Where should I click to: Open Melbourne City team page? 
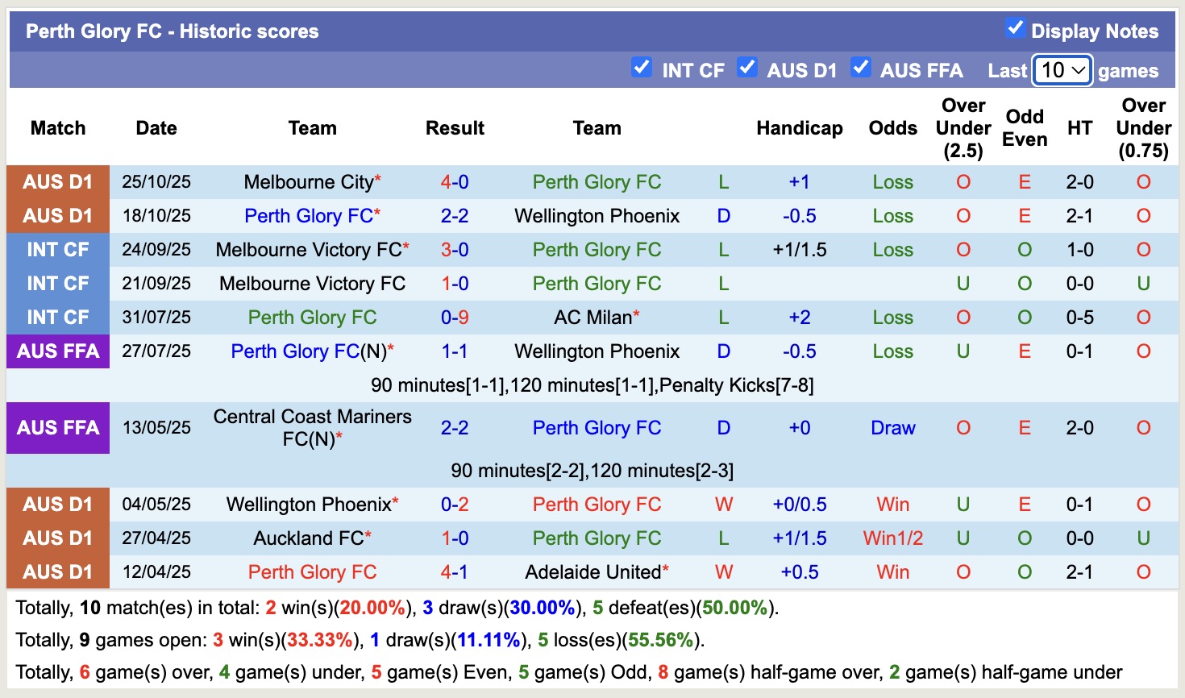(306, 182)
